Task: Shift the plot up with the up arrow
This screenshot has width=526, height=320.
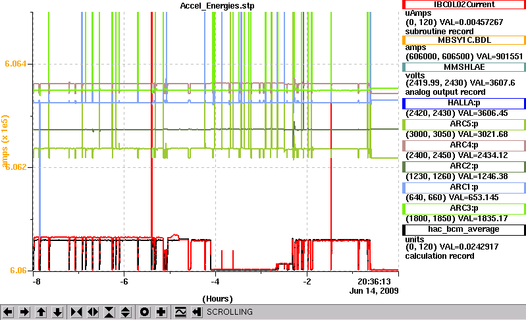Action: [41, 312]
